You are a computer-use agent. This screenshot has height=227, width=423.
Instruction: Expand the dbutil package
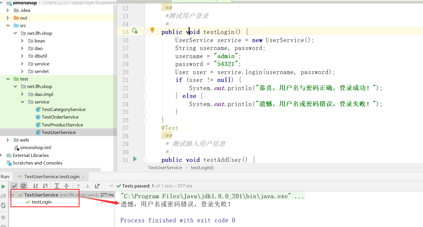[x=22, y=56]
